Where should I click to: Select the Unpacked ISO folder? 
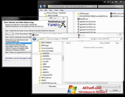click(46, 75)
